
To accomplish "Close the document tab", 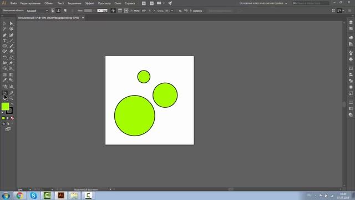I will [83, 18].
